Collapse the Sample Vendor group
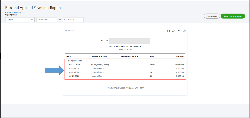This screenshot has width=250, height=118. pos(67,61)
